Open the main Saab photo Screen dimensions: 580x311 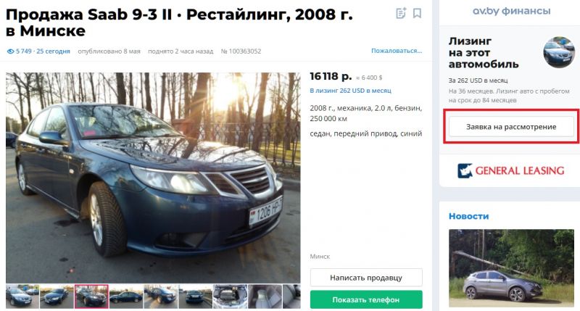point(153,178)
